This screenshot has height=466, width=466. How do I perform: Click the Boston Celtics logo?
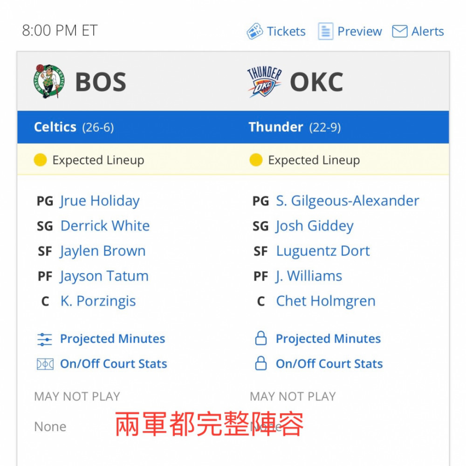(x=49, y=81)
